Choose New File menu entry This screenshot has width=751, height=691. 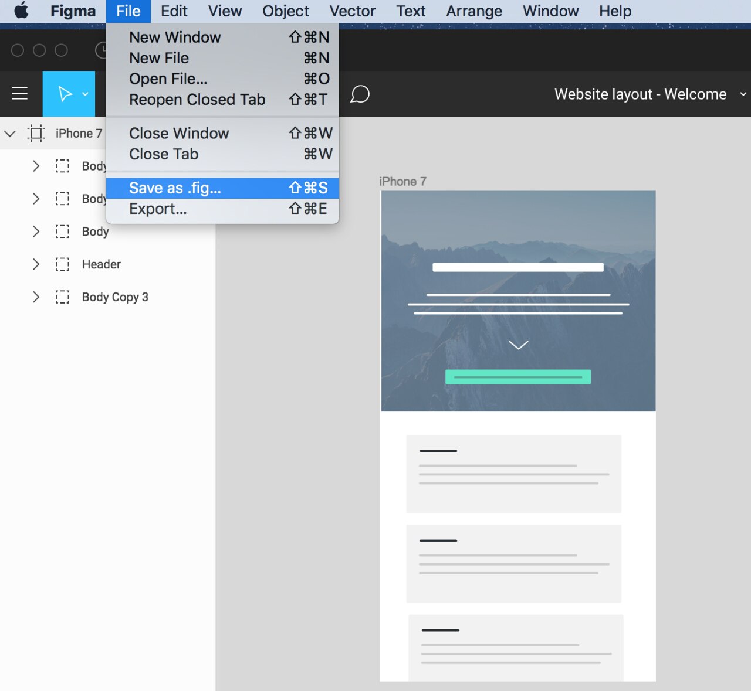(x=222, y=58)
